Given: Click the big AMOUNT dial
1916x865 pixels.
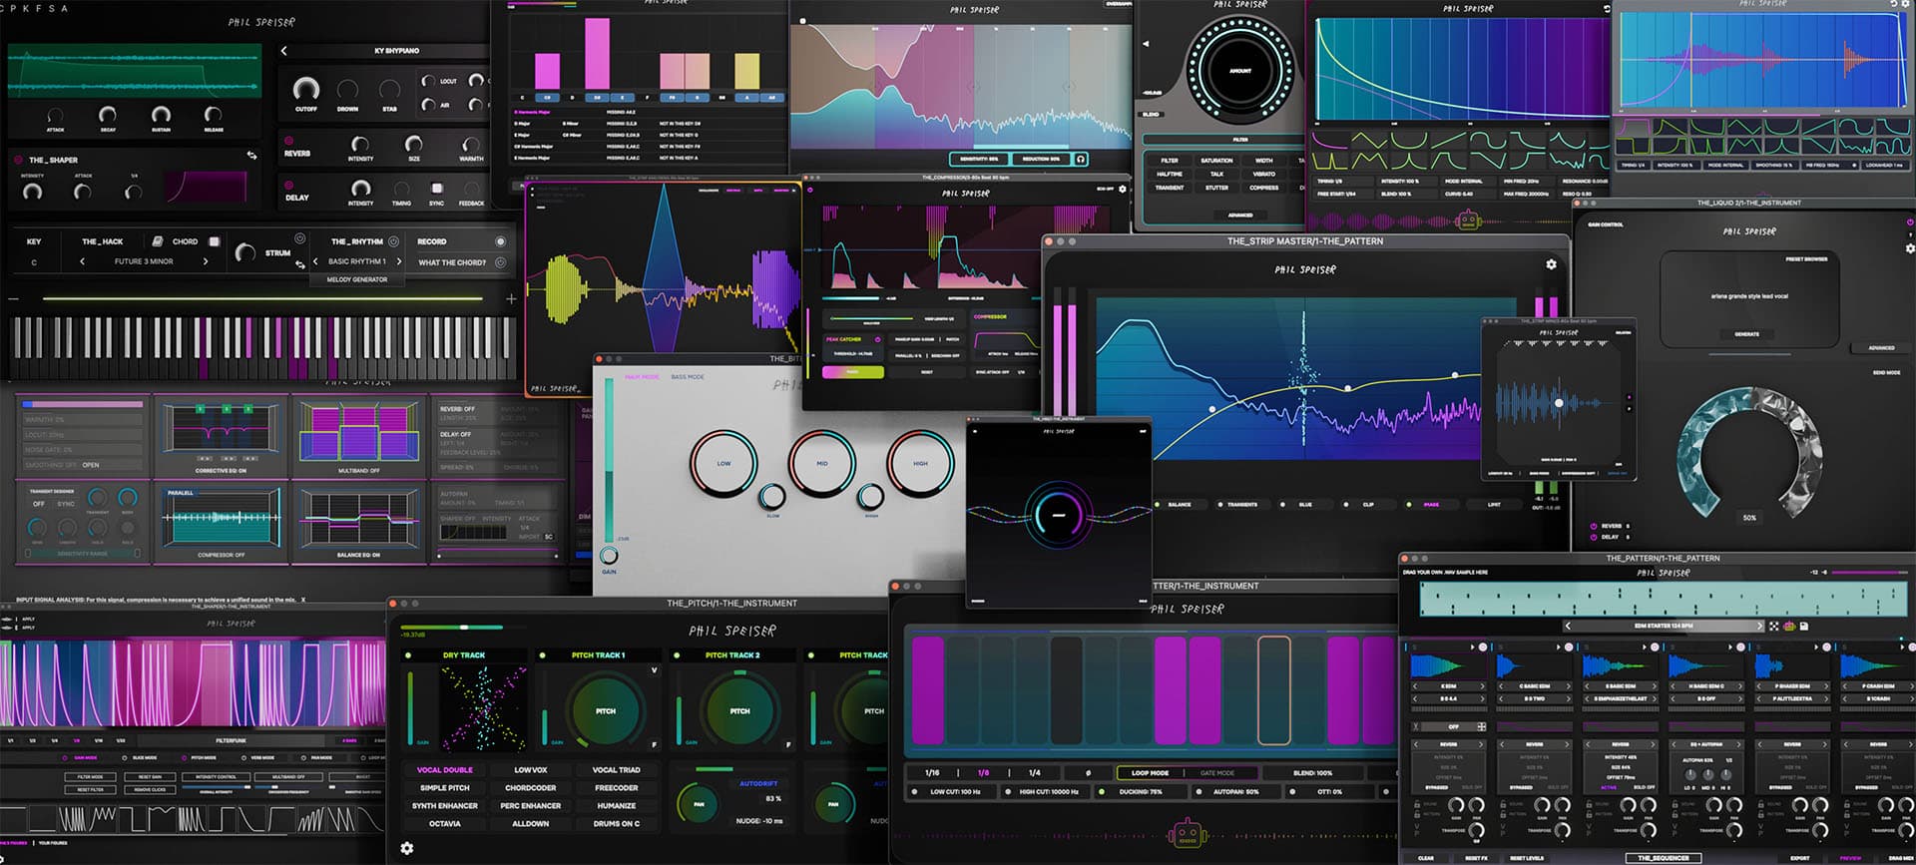Looking at the screenshot, I should [x=1240, y=70].
